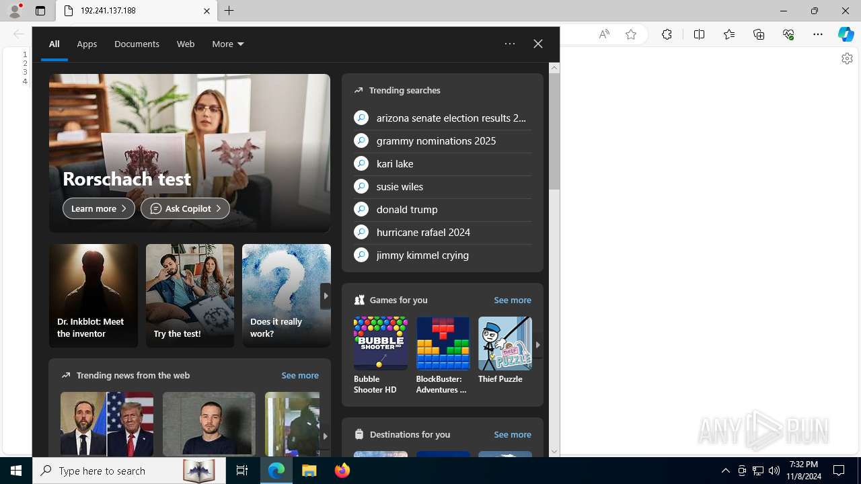This screenshot has height=484, width=861.
Task: Switch to the Apps tab
Action: [87, 44]
